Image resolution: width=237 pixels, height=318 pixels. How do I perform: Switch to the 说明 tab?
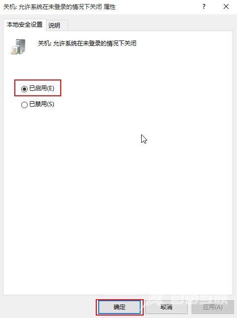coord(54,25)
